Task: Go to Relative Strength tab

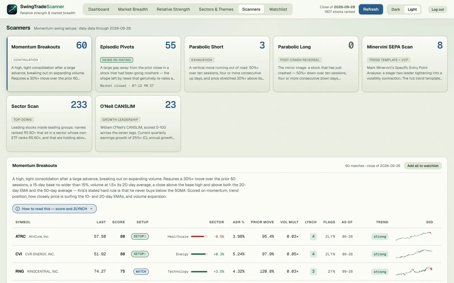Action: coord(173,9)
